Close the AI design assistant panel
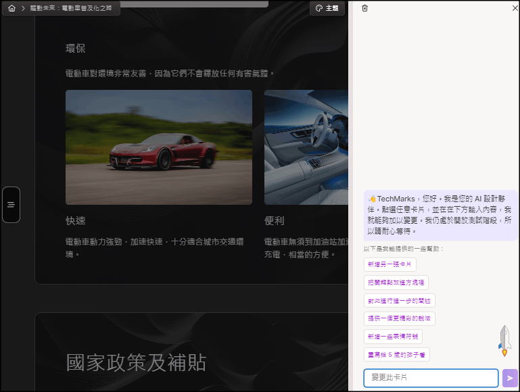The image size is (520, 392). pyautogui.click(x=515, y=8)
